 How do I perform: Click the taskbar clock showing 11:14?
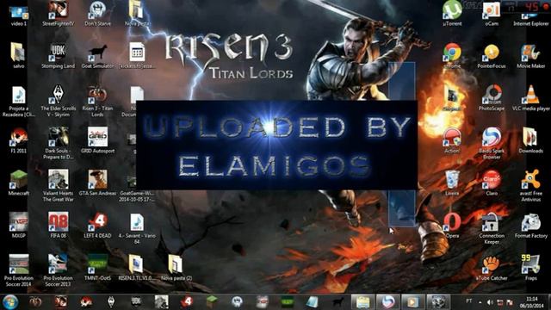pos(532,302)
